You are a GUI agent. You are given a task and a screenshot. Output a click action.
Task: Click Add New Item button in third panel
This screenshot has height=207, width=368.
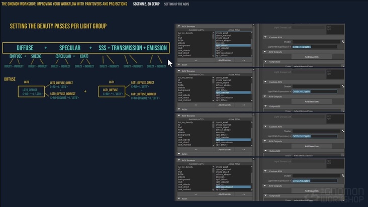coord(311,146)
